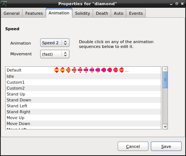Switch to the Features tab
Viewport: 186px width, 156px height.
tap(34, 13)
